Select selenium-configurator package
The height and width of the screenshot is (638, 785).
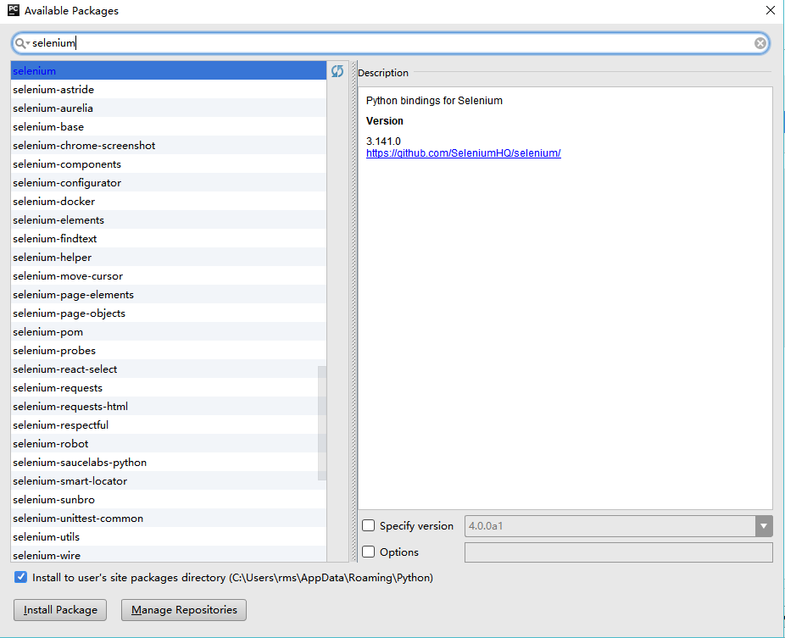[x=169, y=183]
